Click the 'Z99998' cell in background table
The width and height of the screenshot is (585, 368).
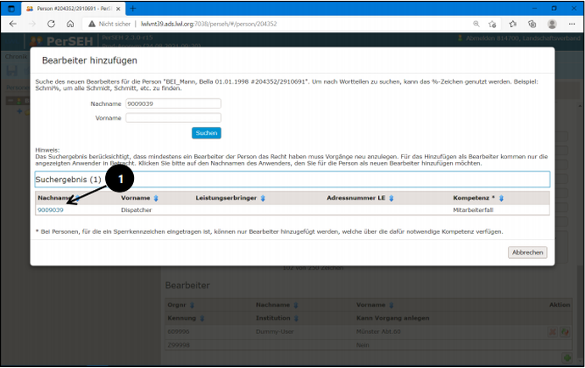click(x=178, y=345)
